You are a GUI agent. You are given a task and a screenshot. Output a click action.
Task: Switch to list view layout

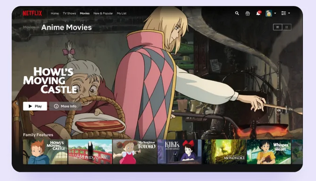pyautogui.click(x=278, y=27)
